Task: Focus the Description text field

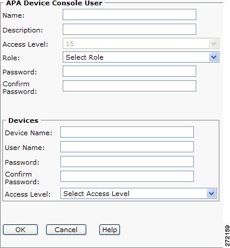Action: 129,30
